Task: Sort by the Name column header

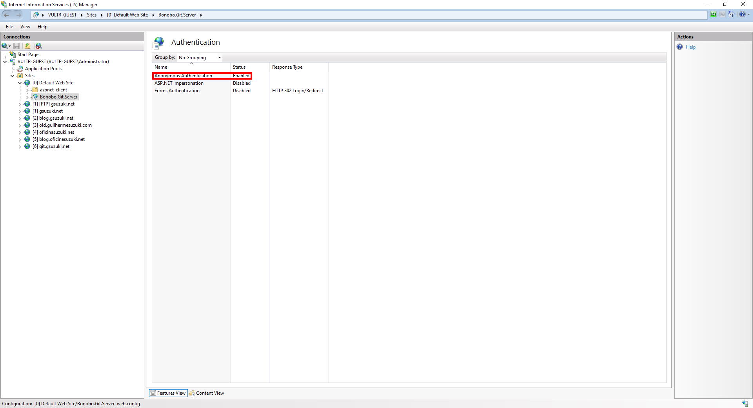Action: point(161,67)
